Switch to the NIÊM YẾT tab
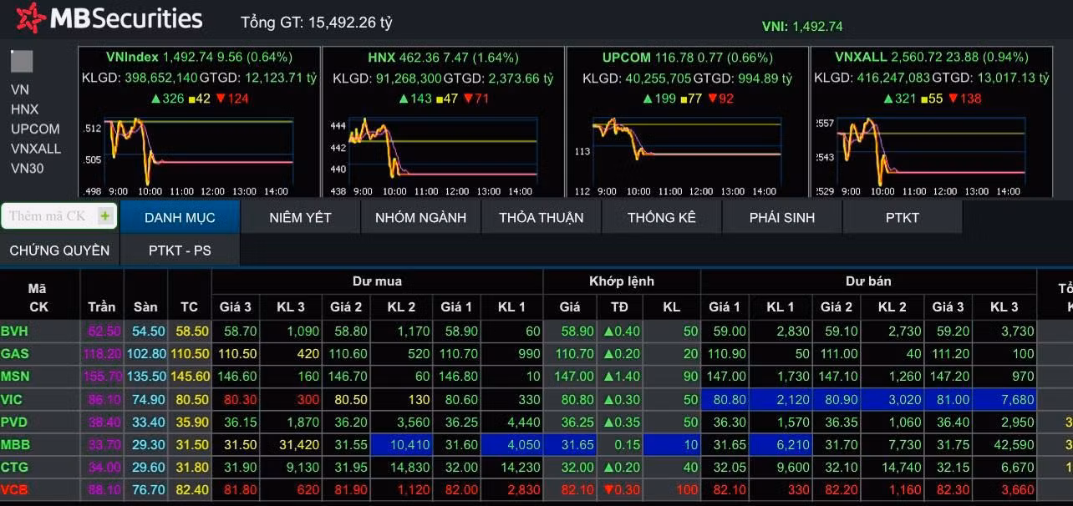 (301, 217)
